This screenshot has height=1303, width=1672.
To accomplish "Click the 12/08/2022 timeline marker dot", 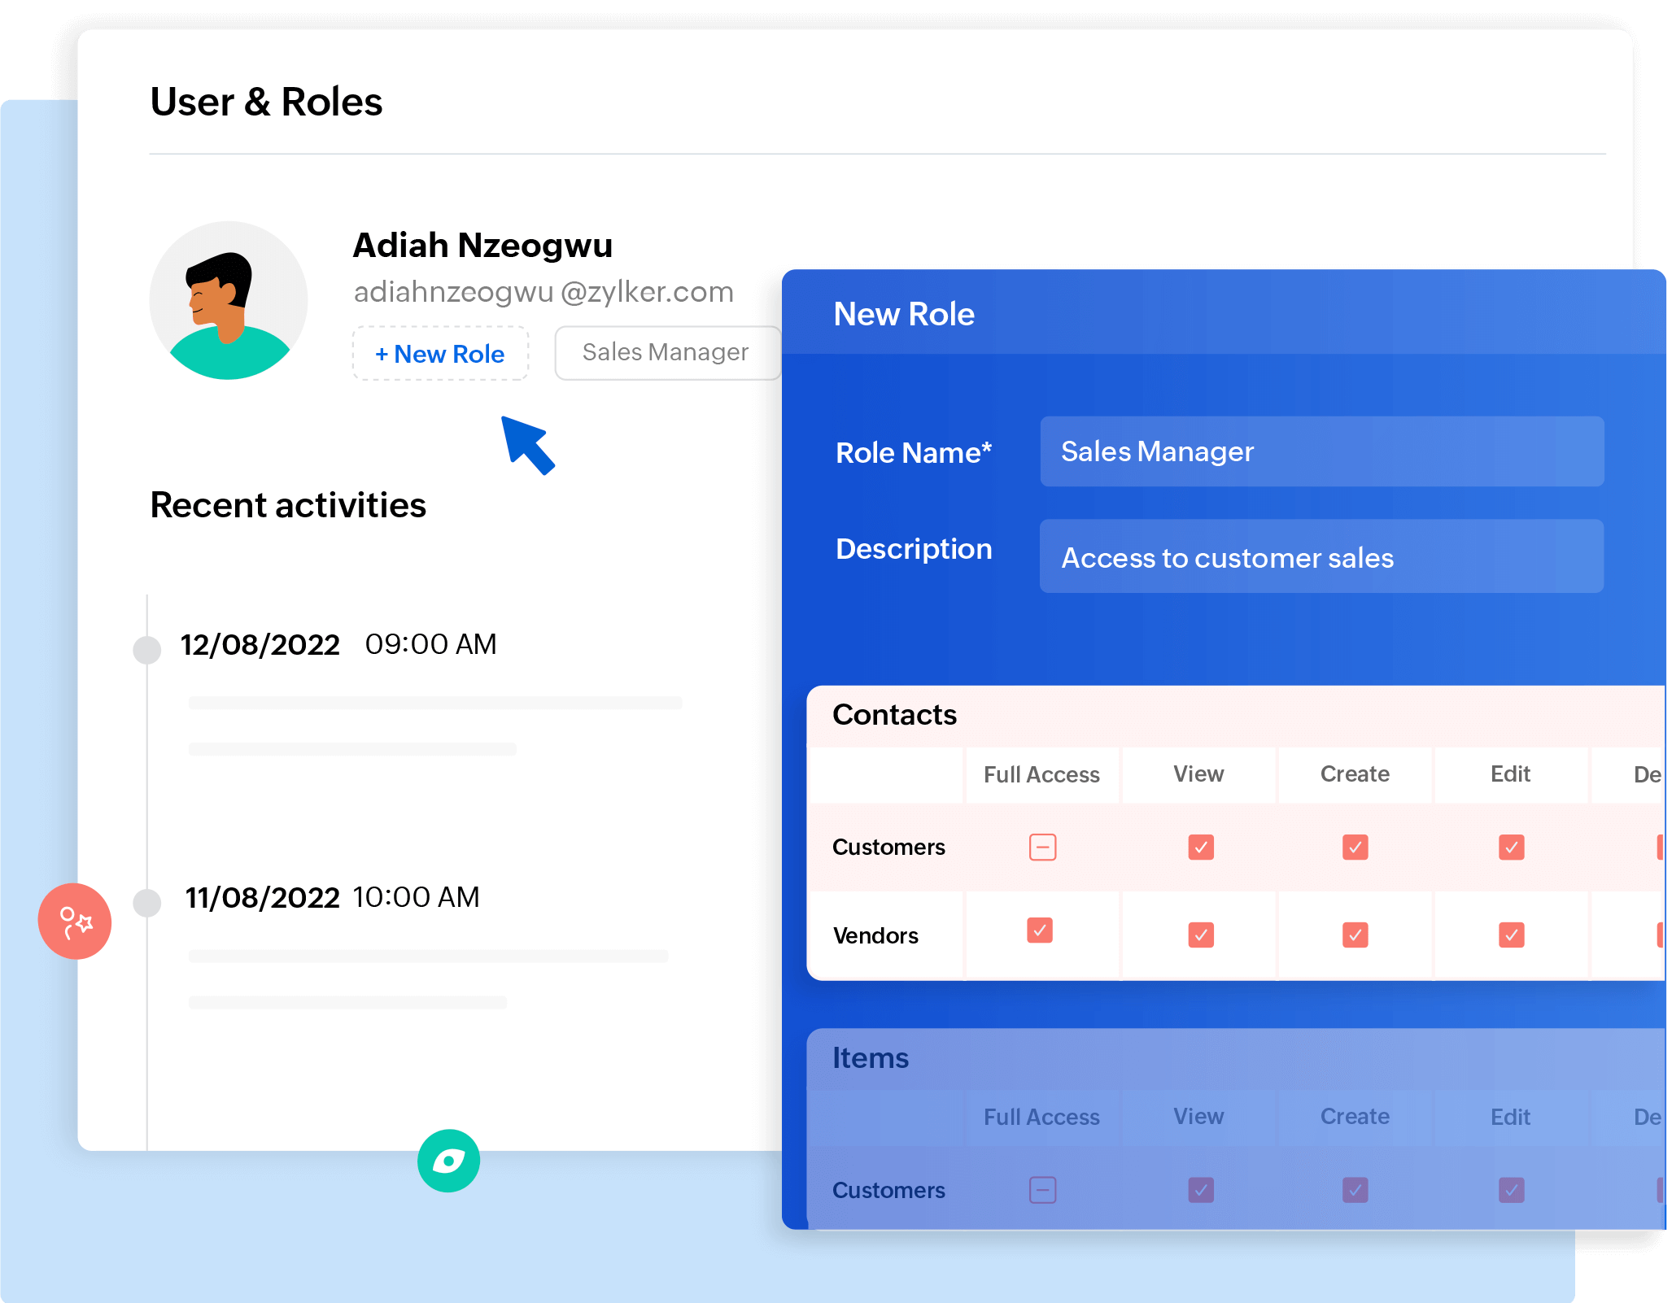I will (x=147, y=649).
